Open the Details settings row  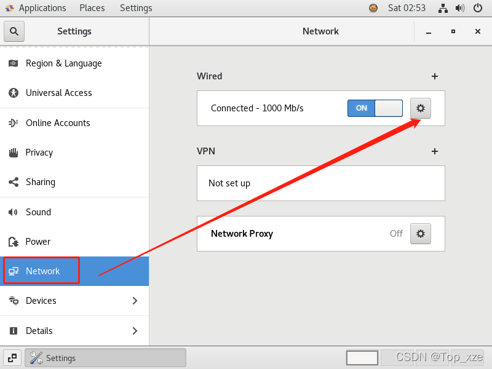pos(74,331)
